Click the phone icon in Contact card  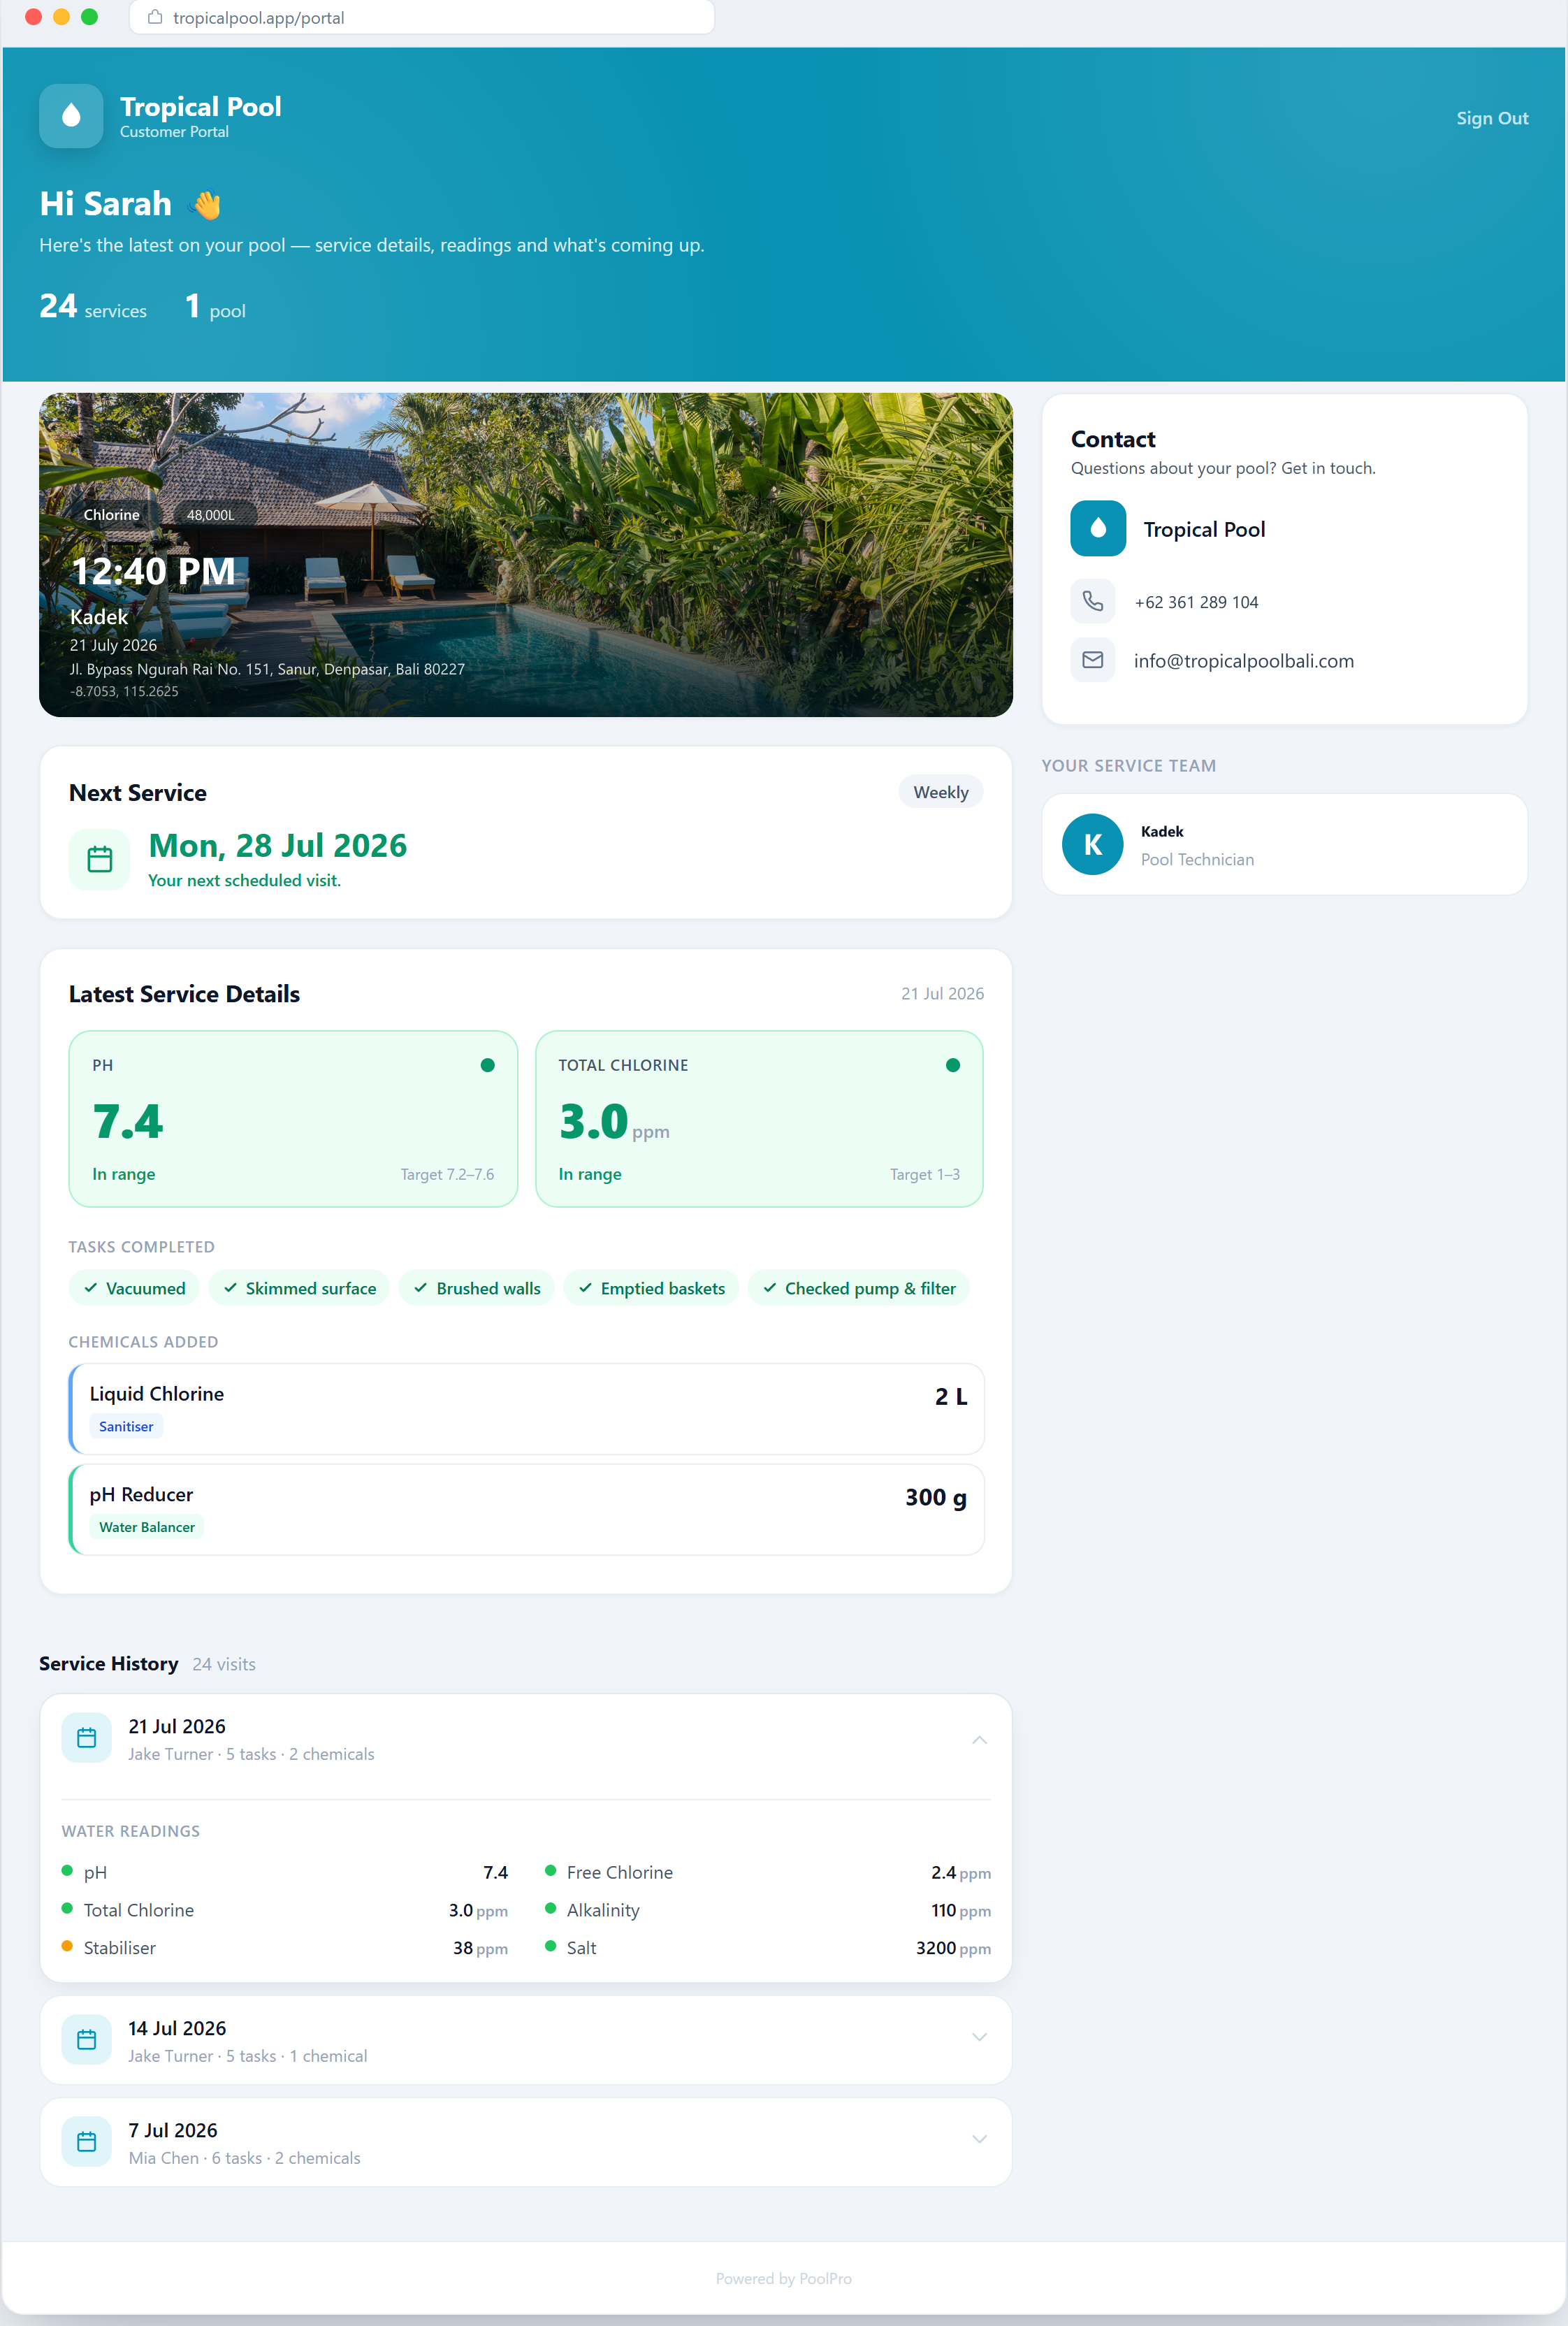tap(1093, 601)
